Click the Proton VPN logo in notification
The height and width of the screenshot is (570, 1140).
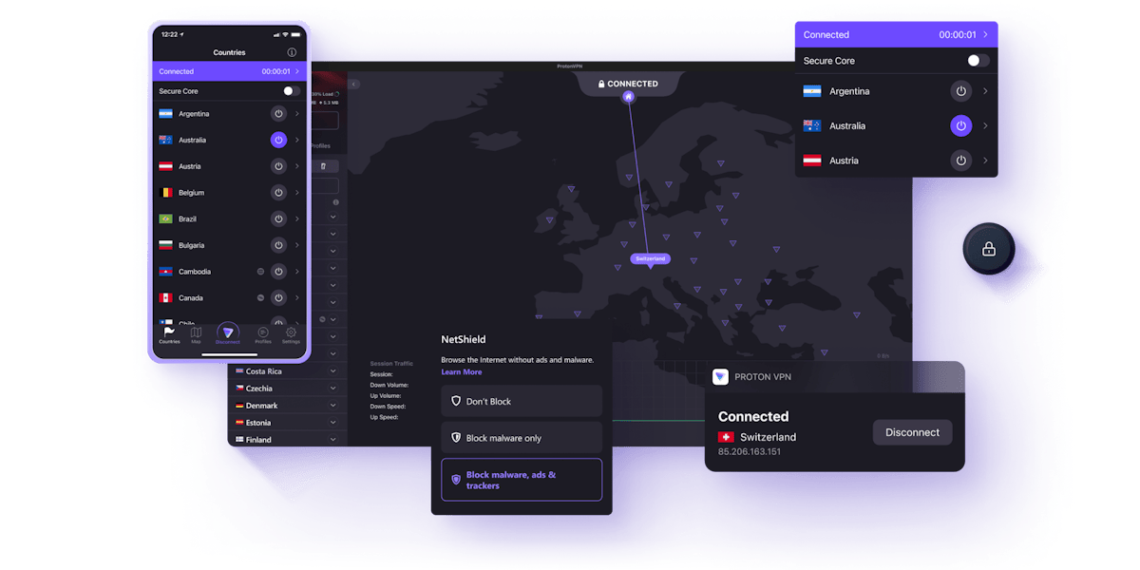click(x=720, y=377)
